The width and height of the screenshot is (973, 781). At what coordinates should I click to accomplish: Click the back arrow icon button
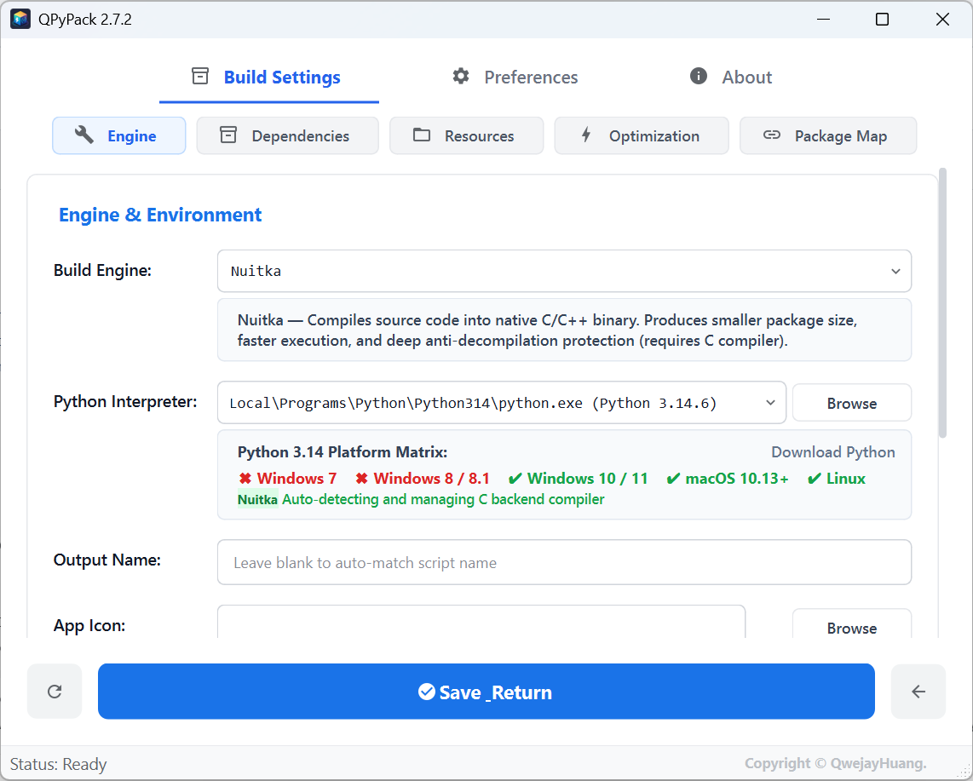coord(918,692)
